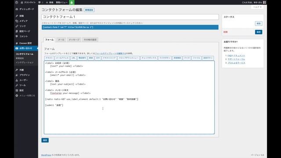
Task: Click 保存 button in ステータス box
Action: [259, 32]
